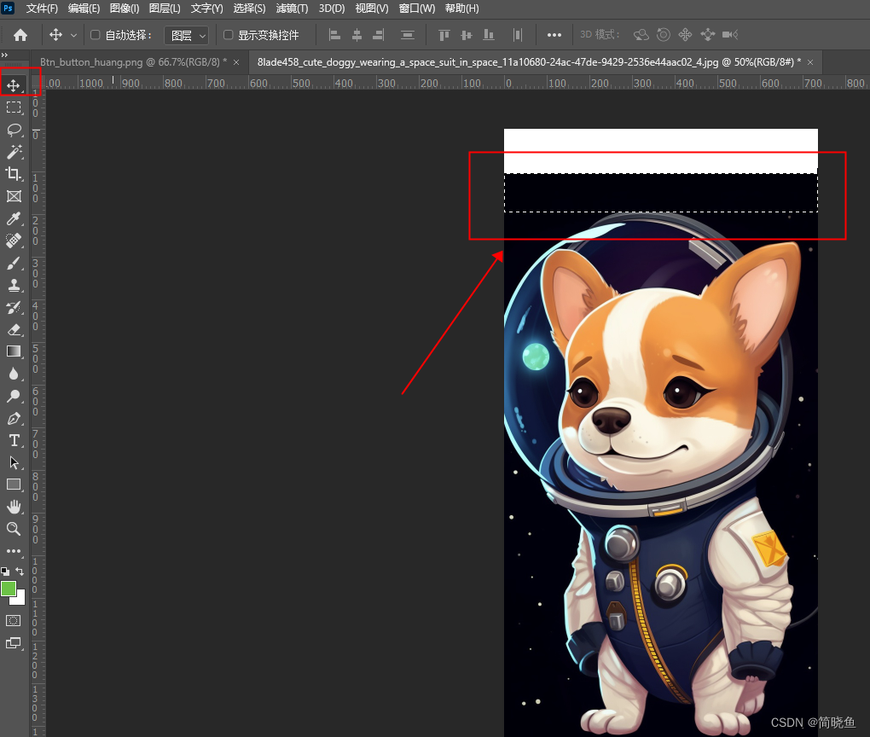Open the 图层 selection dropdown

pos(186,35)
